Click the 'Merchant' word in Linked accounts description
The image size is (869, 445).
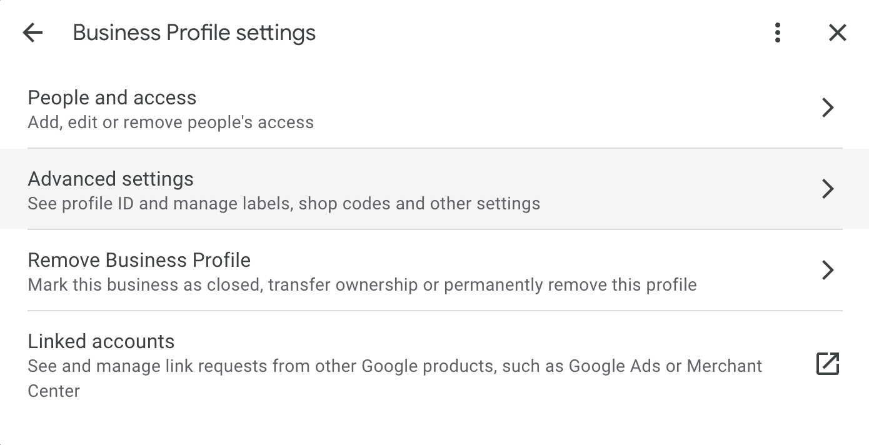[x=725, y=366]
